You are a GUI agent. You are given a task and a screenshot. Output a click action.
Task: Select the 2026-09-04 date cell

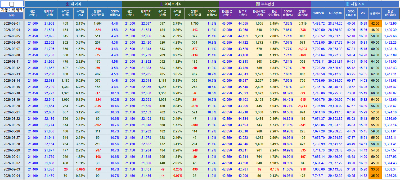click(x=12, y=176)
